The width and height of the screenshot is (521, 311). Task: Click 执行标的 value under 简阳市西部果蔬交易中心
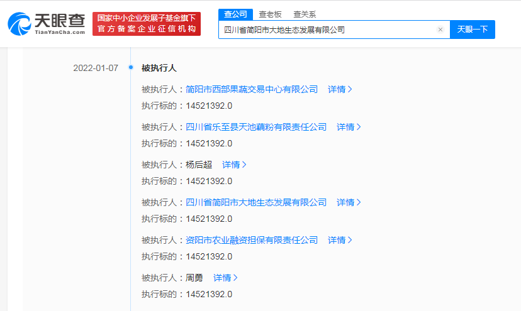pyautogui.click(x=209, y=106)
